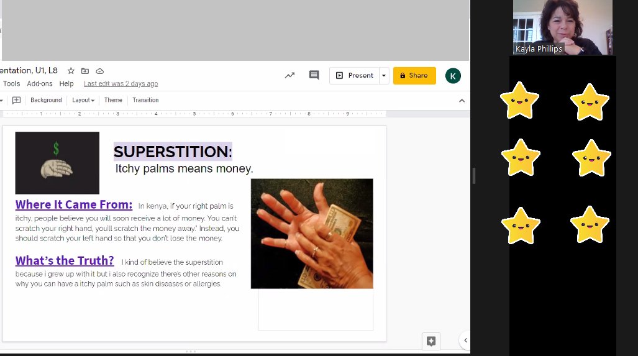Open the K account avatar
The image size is (638, 356).
453,76
